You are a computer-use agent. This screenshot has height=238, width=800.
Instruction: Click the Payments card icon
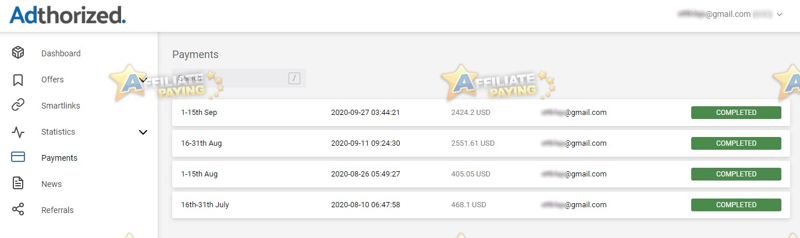[x=18, y=157]
